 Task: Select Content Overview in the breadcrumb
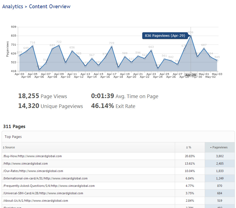click(x=50, y=7)
